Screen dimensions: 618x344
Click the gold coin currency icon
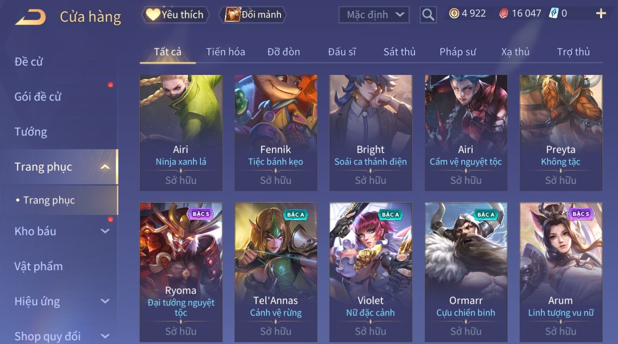click(x=454, y=14)
